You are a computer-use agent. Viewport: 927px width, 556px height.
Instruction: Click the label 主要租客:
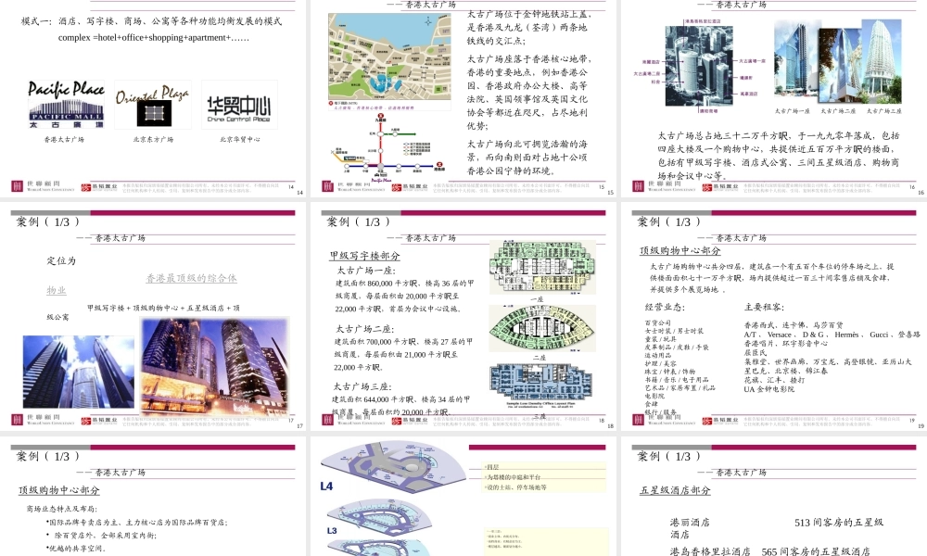pyautogui.click(x=765, y=308)
